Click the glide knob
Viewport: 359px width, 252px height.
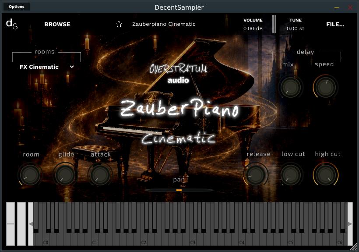pos(65,174)
